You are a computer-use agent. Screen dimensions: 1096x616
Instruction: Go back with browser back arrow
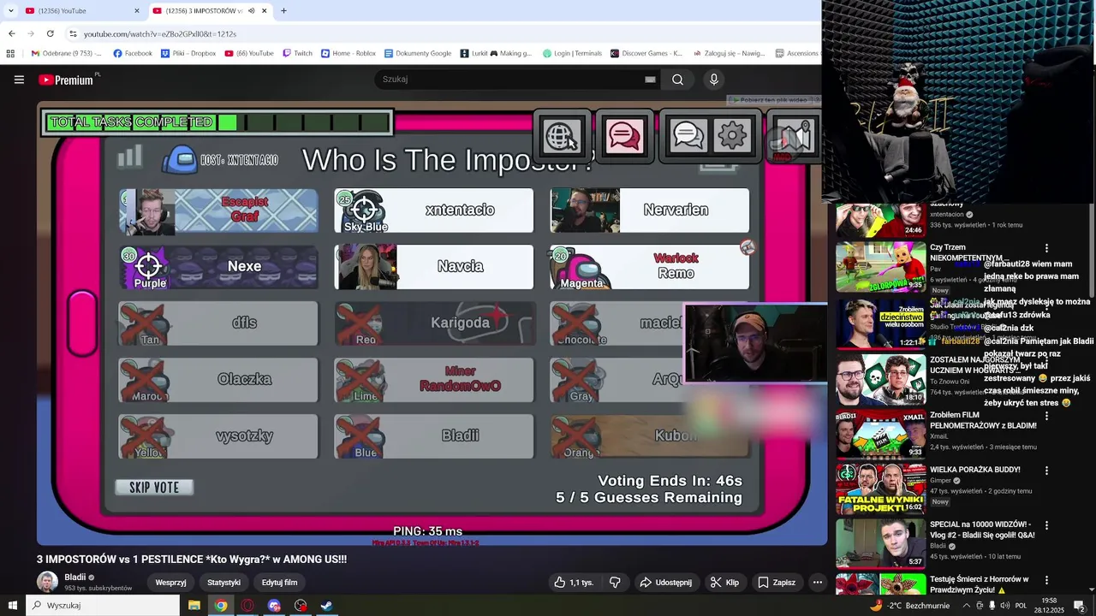point(11,33)
